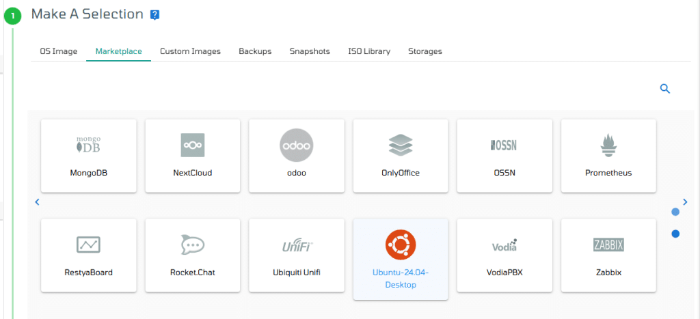Pick the OnlyOffice label text
Viewport: 700px width, 319px height.
401,173
